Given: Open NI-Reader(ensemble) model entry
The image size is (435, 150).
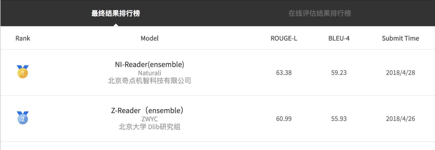Looking at the screenshot, I should point(150,64).
